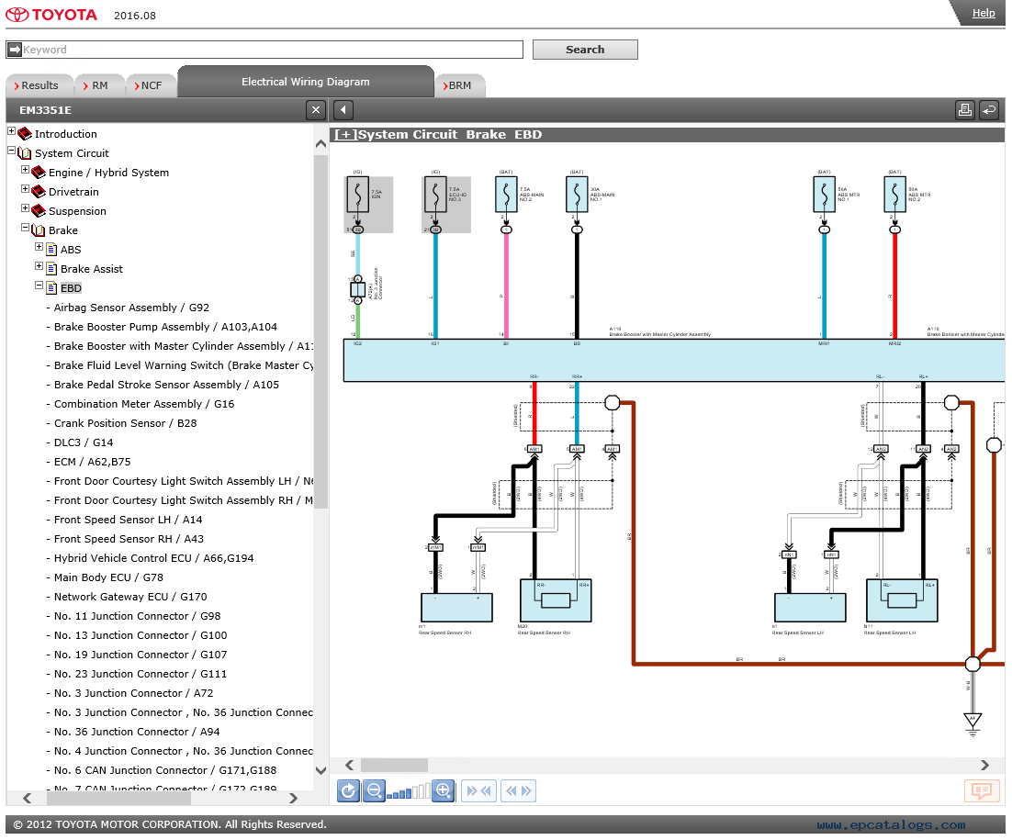Open the Help link
The height and width of the screenshot is (840, 1012).
[984, 13]
